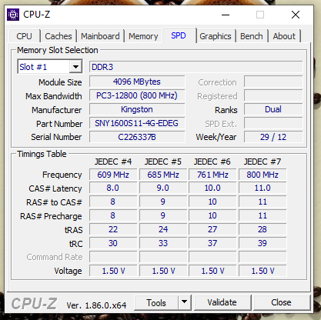Click the SPD tab
321x320 pixels.
[179, 35]
